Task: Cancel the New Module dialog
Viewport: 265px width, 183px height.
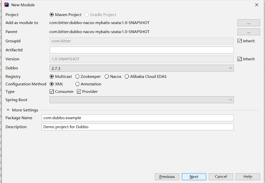Action: (221, 177)
